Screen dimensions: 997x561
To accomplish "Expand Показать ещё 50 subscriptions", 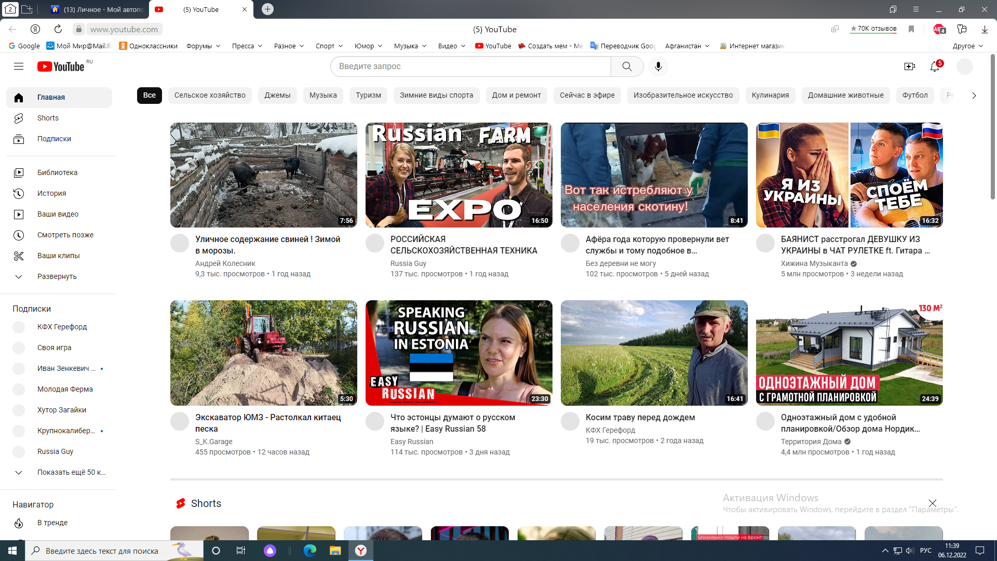I will [x=71, y=472].
